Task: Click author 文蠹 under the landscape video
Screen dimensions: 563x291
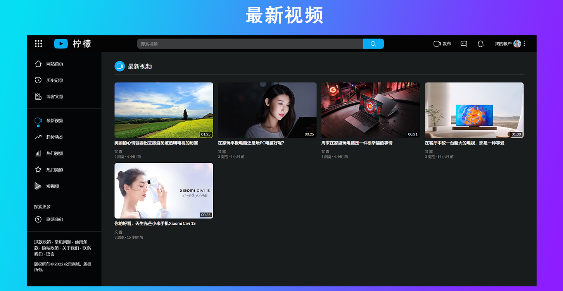Action: coord(118,152)
